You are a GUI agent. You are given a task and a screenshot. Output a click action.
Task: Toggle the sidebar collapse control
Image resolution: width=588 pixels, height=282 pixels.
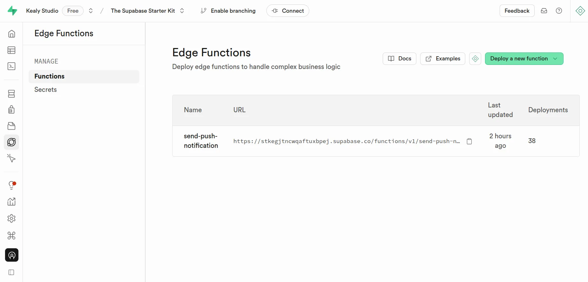click(11, 272)
